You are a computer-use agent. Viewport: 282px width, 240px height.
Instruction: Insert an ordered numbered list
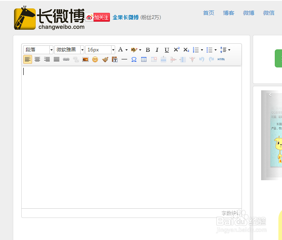pyautogui.click(x=196, y=50)
